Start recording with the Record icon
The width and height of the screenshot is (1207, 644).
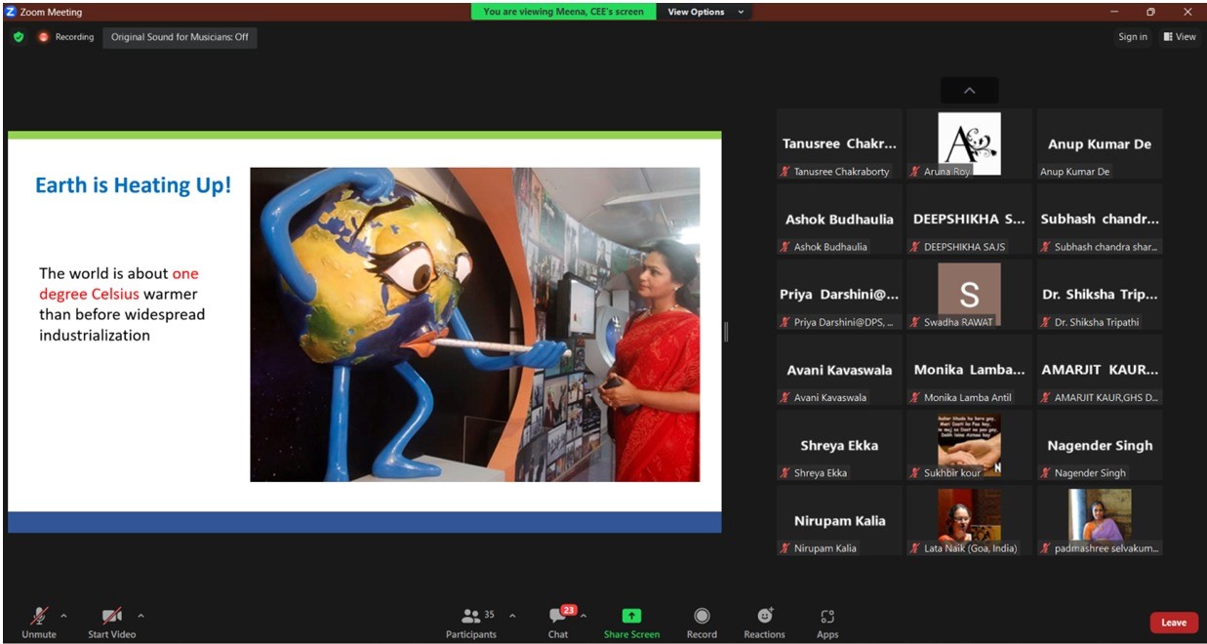coord(701,616)
